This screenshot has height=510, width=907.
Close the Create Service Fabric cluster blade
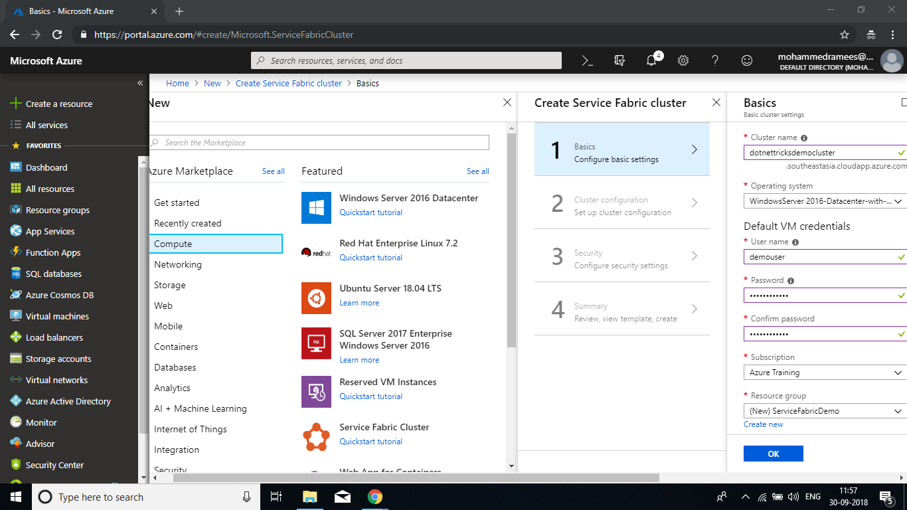716,103
